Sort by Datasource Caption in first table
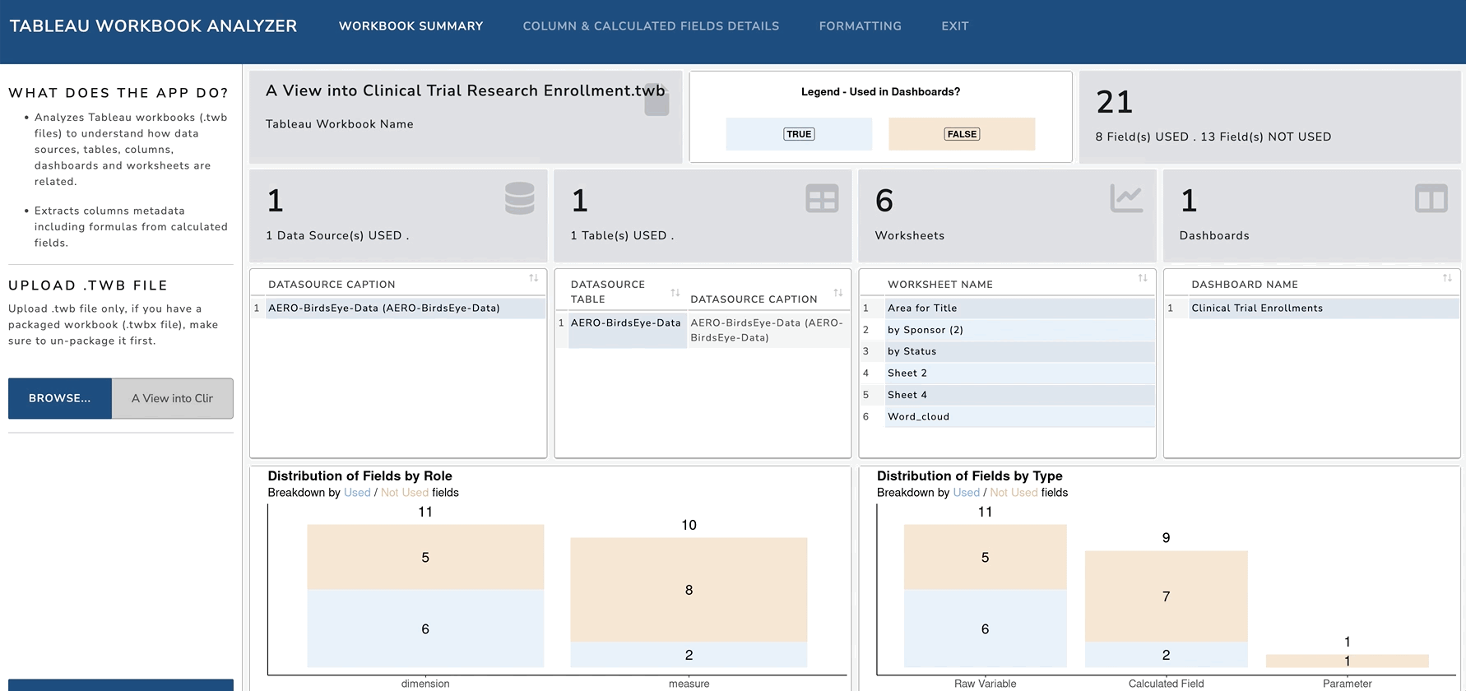Screen dimensions: 1466x691 point(533,278)
